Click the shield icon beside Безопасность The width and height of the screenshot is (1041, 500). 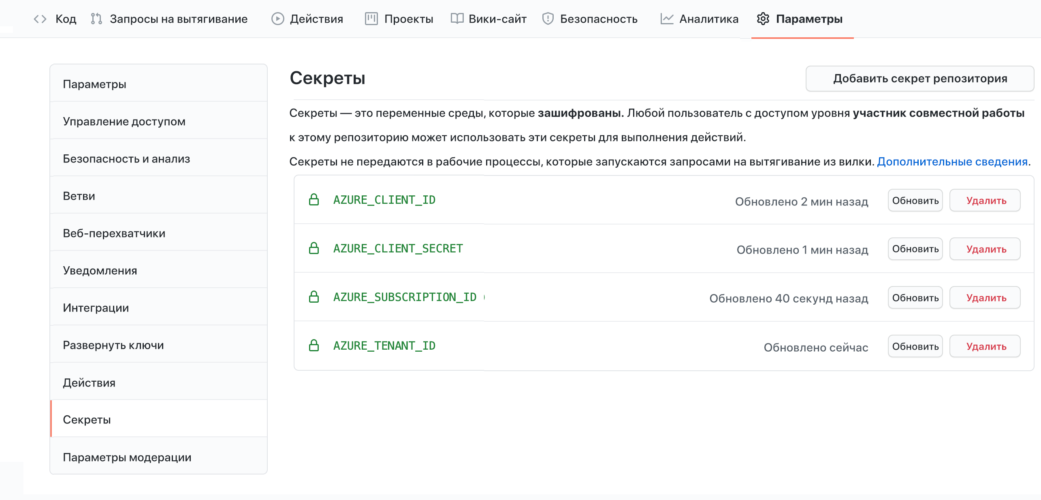[548, 19]
